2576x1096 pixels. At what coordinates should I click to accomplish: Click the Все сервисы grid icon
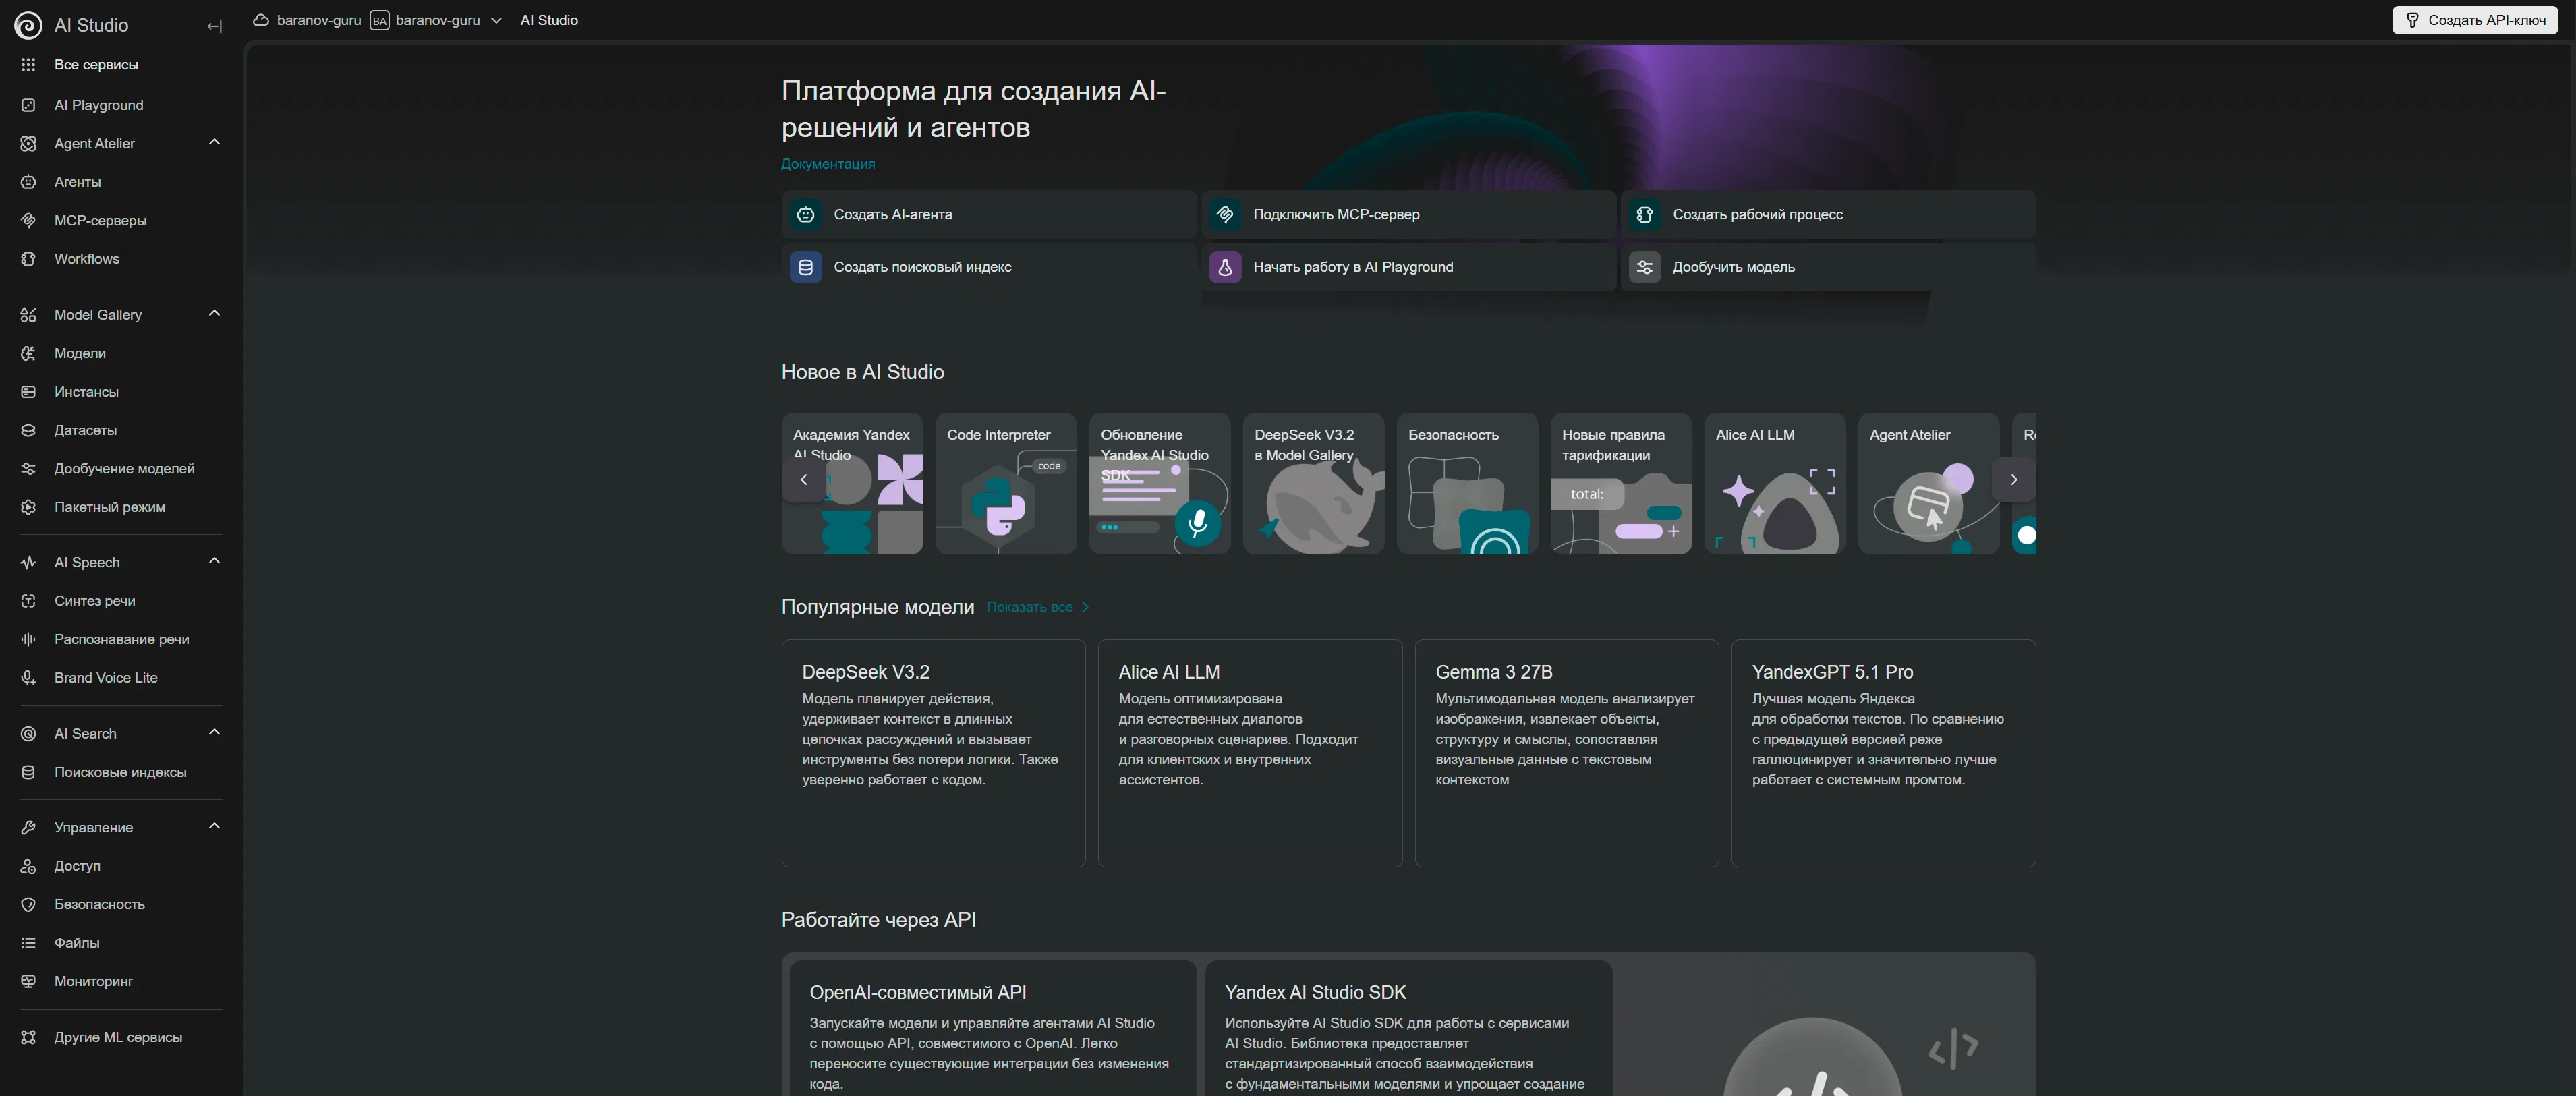28,65
